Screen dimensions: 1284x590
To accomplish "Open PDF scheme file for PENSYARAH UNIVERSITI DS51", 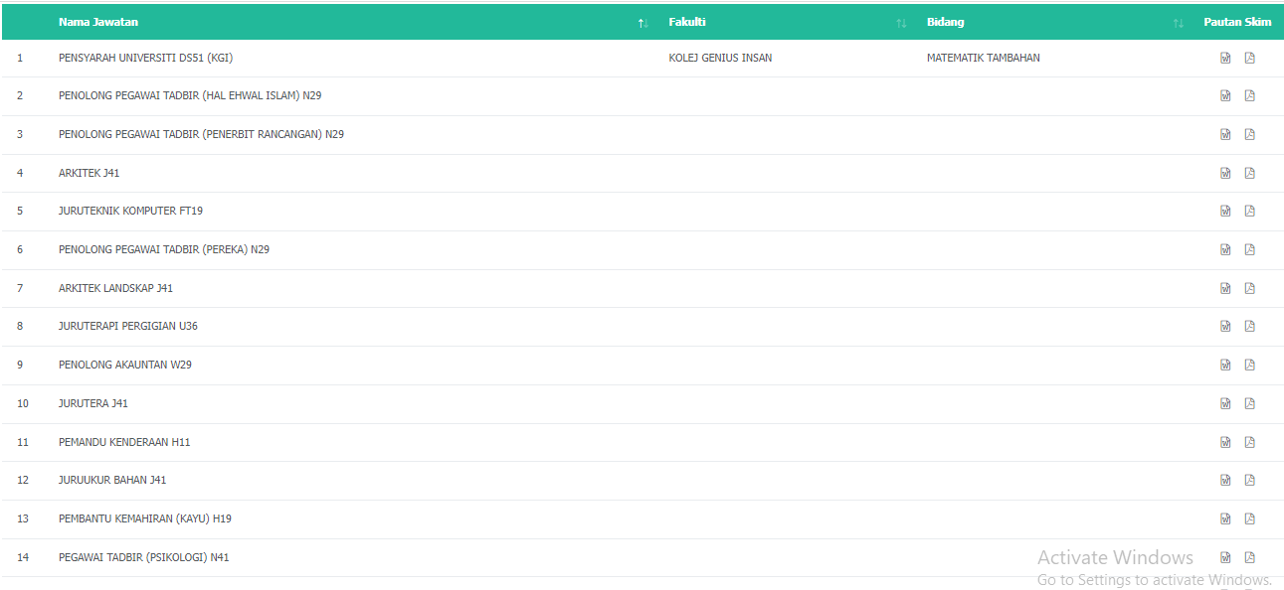I will click(1250, 58).
